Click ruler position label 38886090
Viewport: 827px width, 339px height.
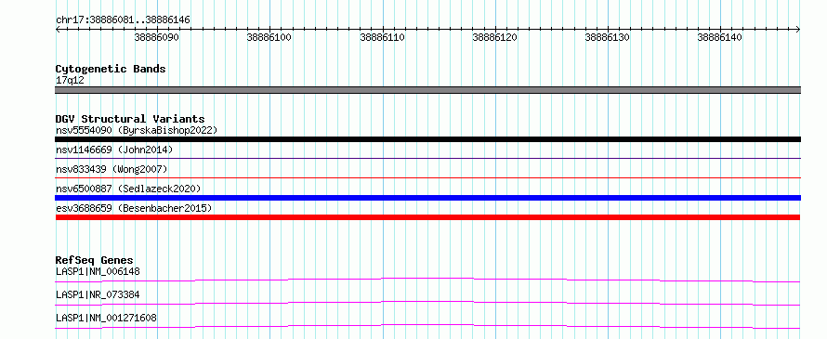(157, 37)
